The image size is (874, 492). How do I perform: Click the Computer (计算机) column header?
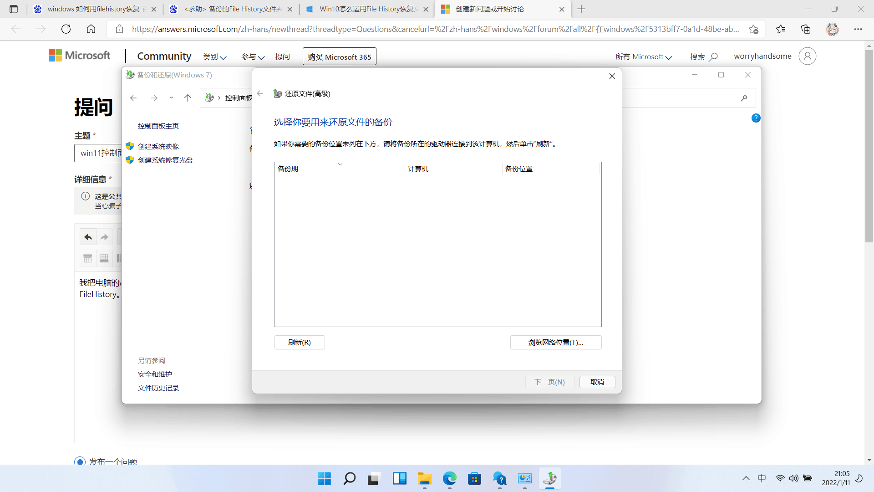[x=453, y=169]
